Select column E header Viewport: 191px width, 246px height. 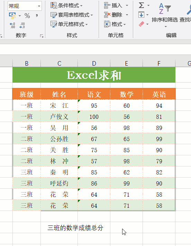coord(126,63)
